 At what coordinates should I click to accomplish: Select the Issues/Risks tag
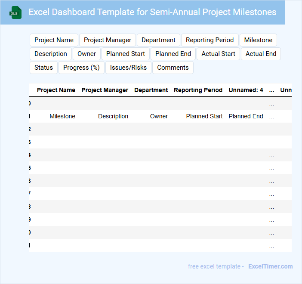(x=128, y=68)
